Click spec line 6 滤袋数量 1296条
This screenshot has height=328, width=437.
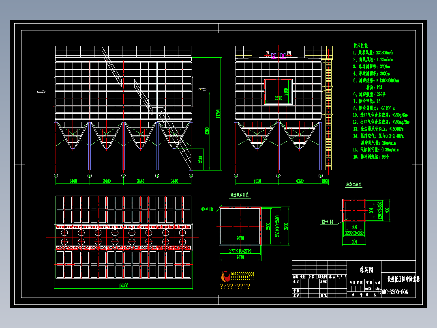coord(370,94)
